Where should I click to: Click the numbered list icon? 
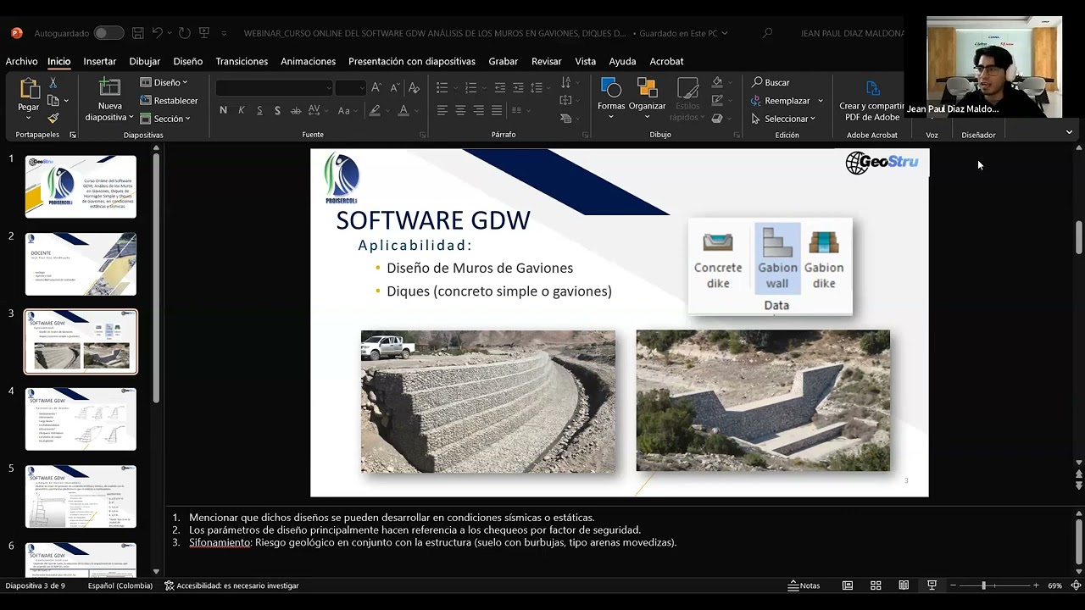(471, 87)
